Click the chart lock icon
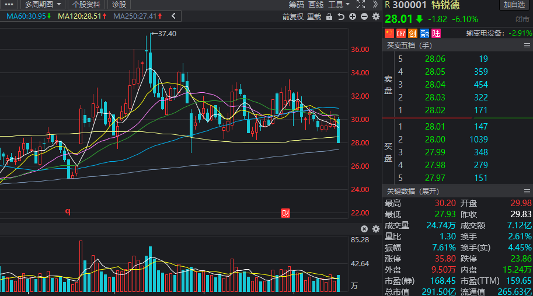The width and height of the screenshot is (533, 296). (329, 16)
